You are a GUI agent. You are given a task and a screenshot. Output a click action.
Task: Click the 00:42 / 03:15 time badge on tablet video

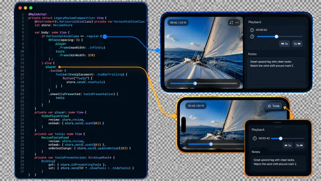[178, 23]
